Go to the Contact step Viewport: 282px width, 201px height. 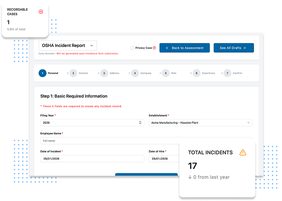click(78, 73)
